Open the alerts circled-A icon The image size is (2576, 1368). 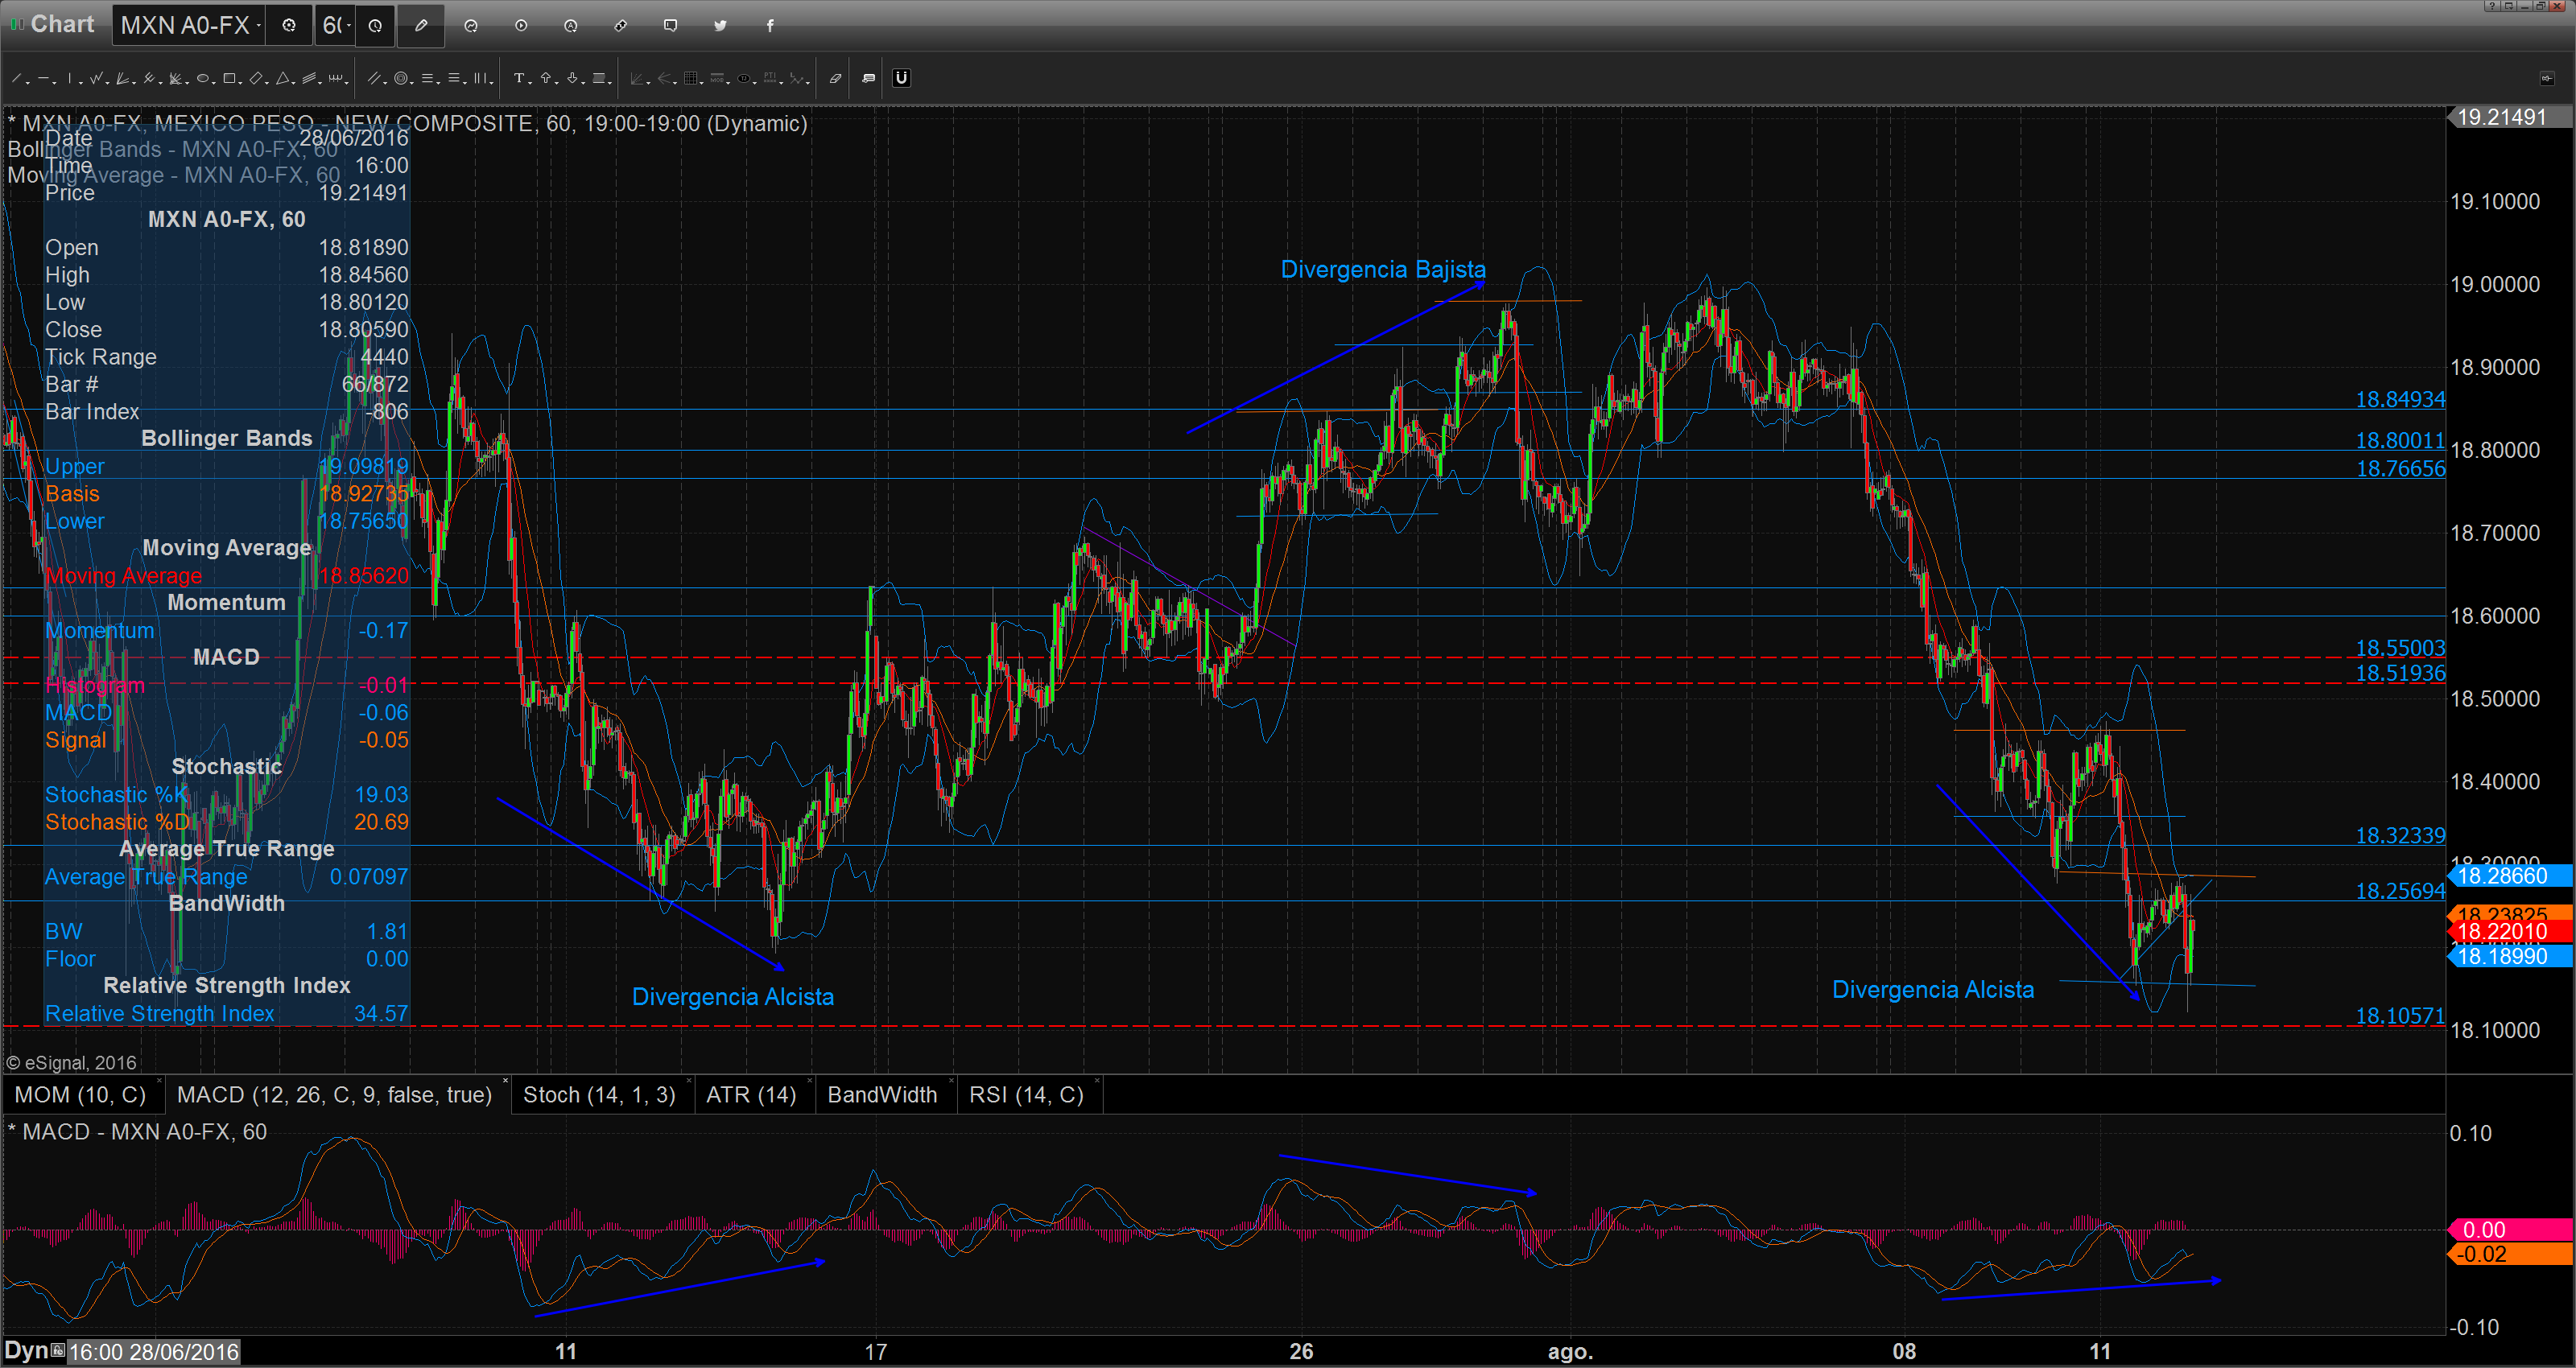(x=571, y=25)
